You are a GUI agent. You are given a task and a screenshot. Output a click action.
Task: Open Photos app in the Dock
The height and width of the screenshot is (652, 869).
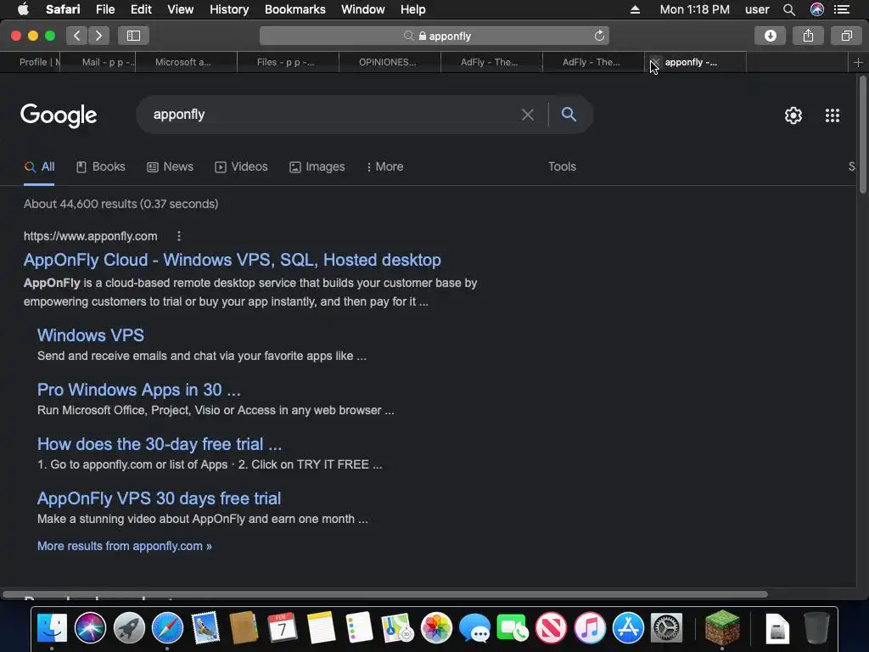436,628
